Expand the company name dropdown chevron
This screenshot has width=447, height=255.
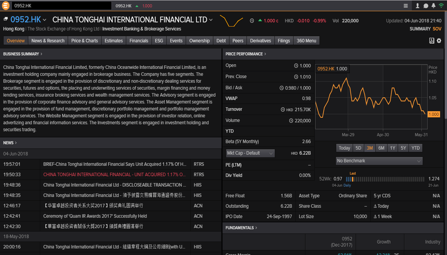coord(211,20)
